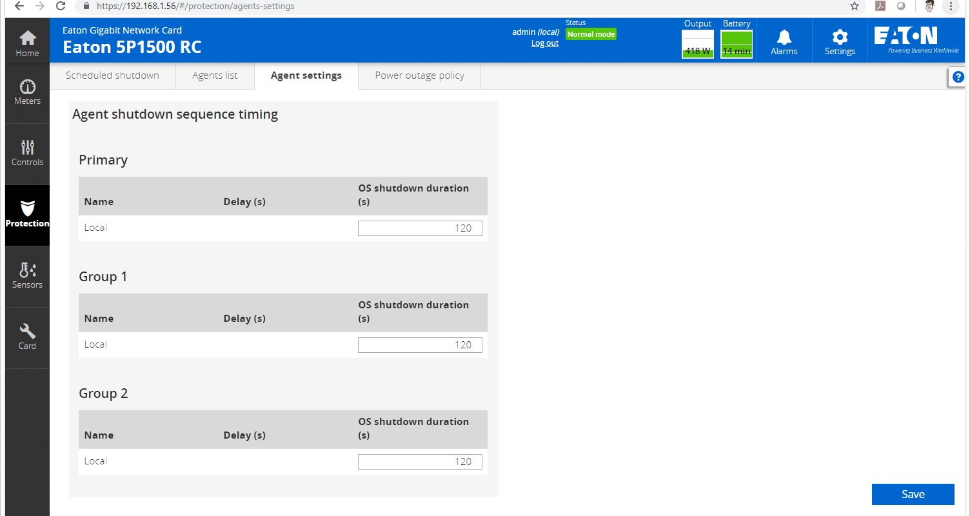Screen dimensions: 970x516
Task: Click the Normal mode status badge
Action: click(x=591, y=34)
